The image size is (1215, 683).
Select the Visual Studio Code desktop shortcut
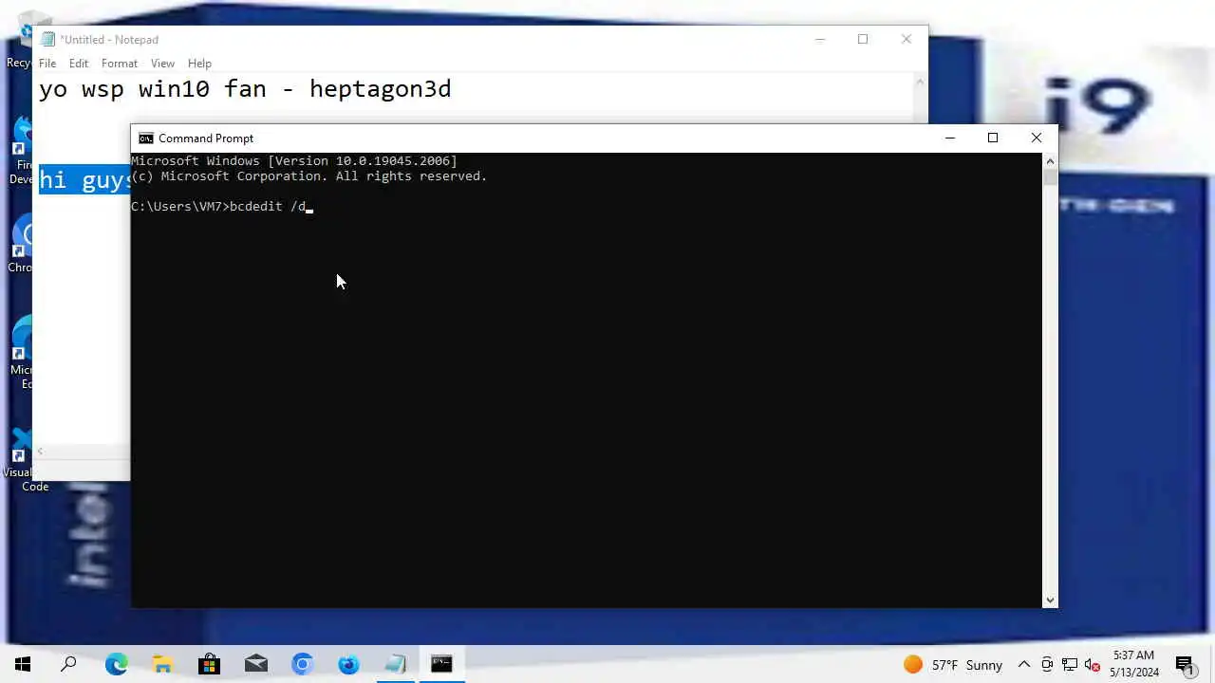(19, 458)
